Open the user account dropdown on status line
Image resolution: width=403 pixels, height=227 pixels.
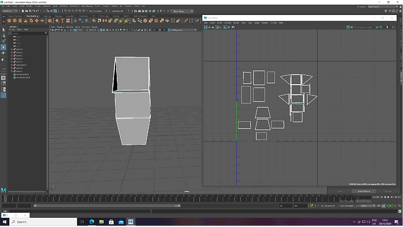point(182,11)
